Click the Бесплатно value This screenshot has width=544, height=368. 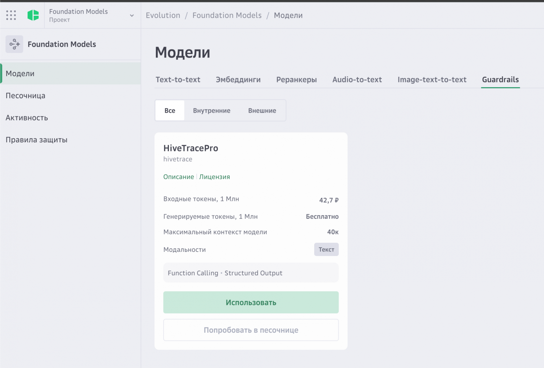[322, 217]
